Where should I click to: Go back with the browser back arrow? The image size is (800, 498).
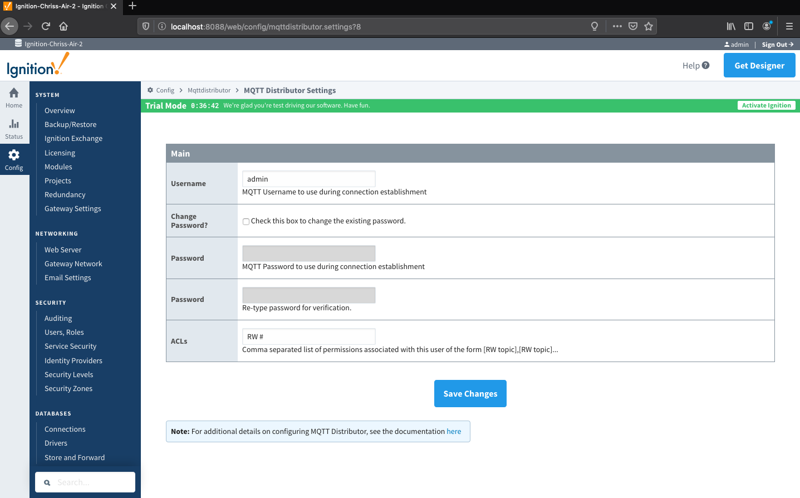click(x=9, y=26)
